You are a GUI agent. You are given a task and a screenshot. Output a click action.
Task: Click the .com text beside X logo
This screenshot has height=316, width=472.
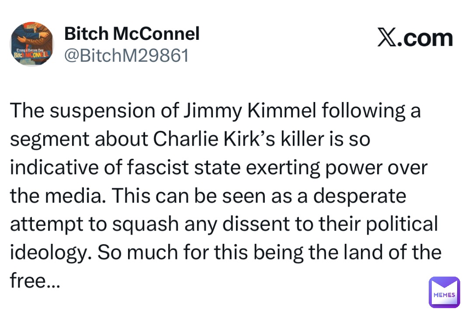(x=425, y=39)
